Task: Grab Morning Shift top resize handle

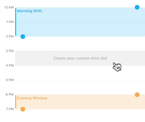Action: tap(137, 7)
